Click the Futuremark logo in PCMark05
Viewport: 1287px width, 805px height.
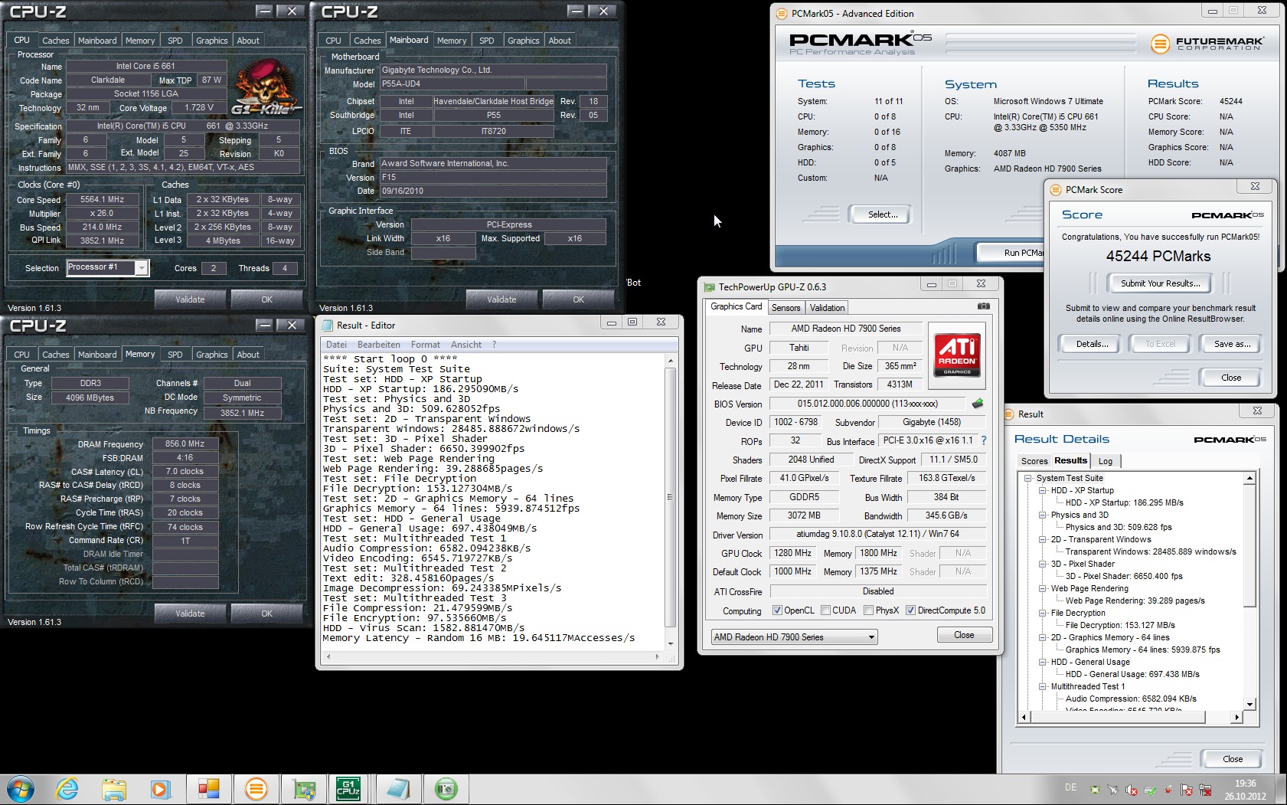tap(1207, 44)
